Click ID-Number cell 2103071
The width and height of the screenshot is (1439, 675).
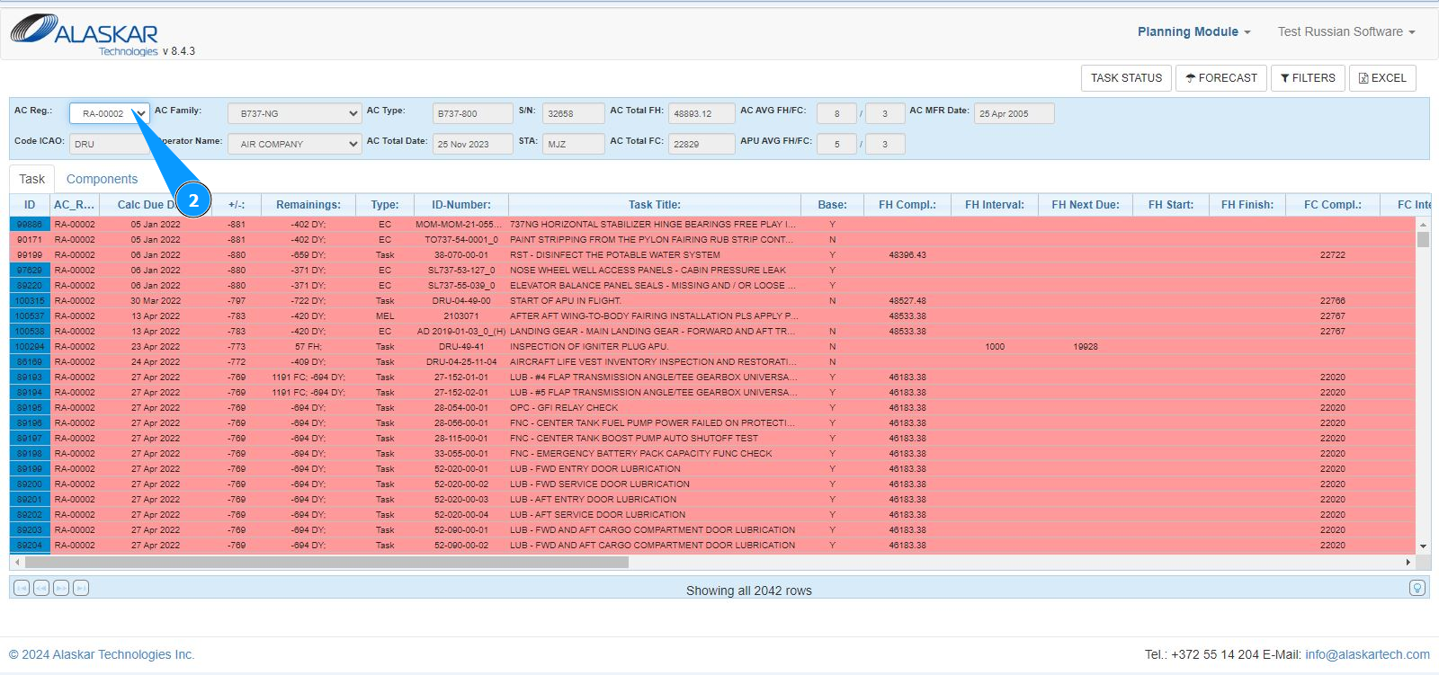click(461, 316)
